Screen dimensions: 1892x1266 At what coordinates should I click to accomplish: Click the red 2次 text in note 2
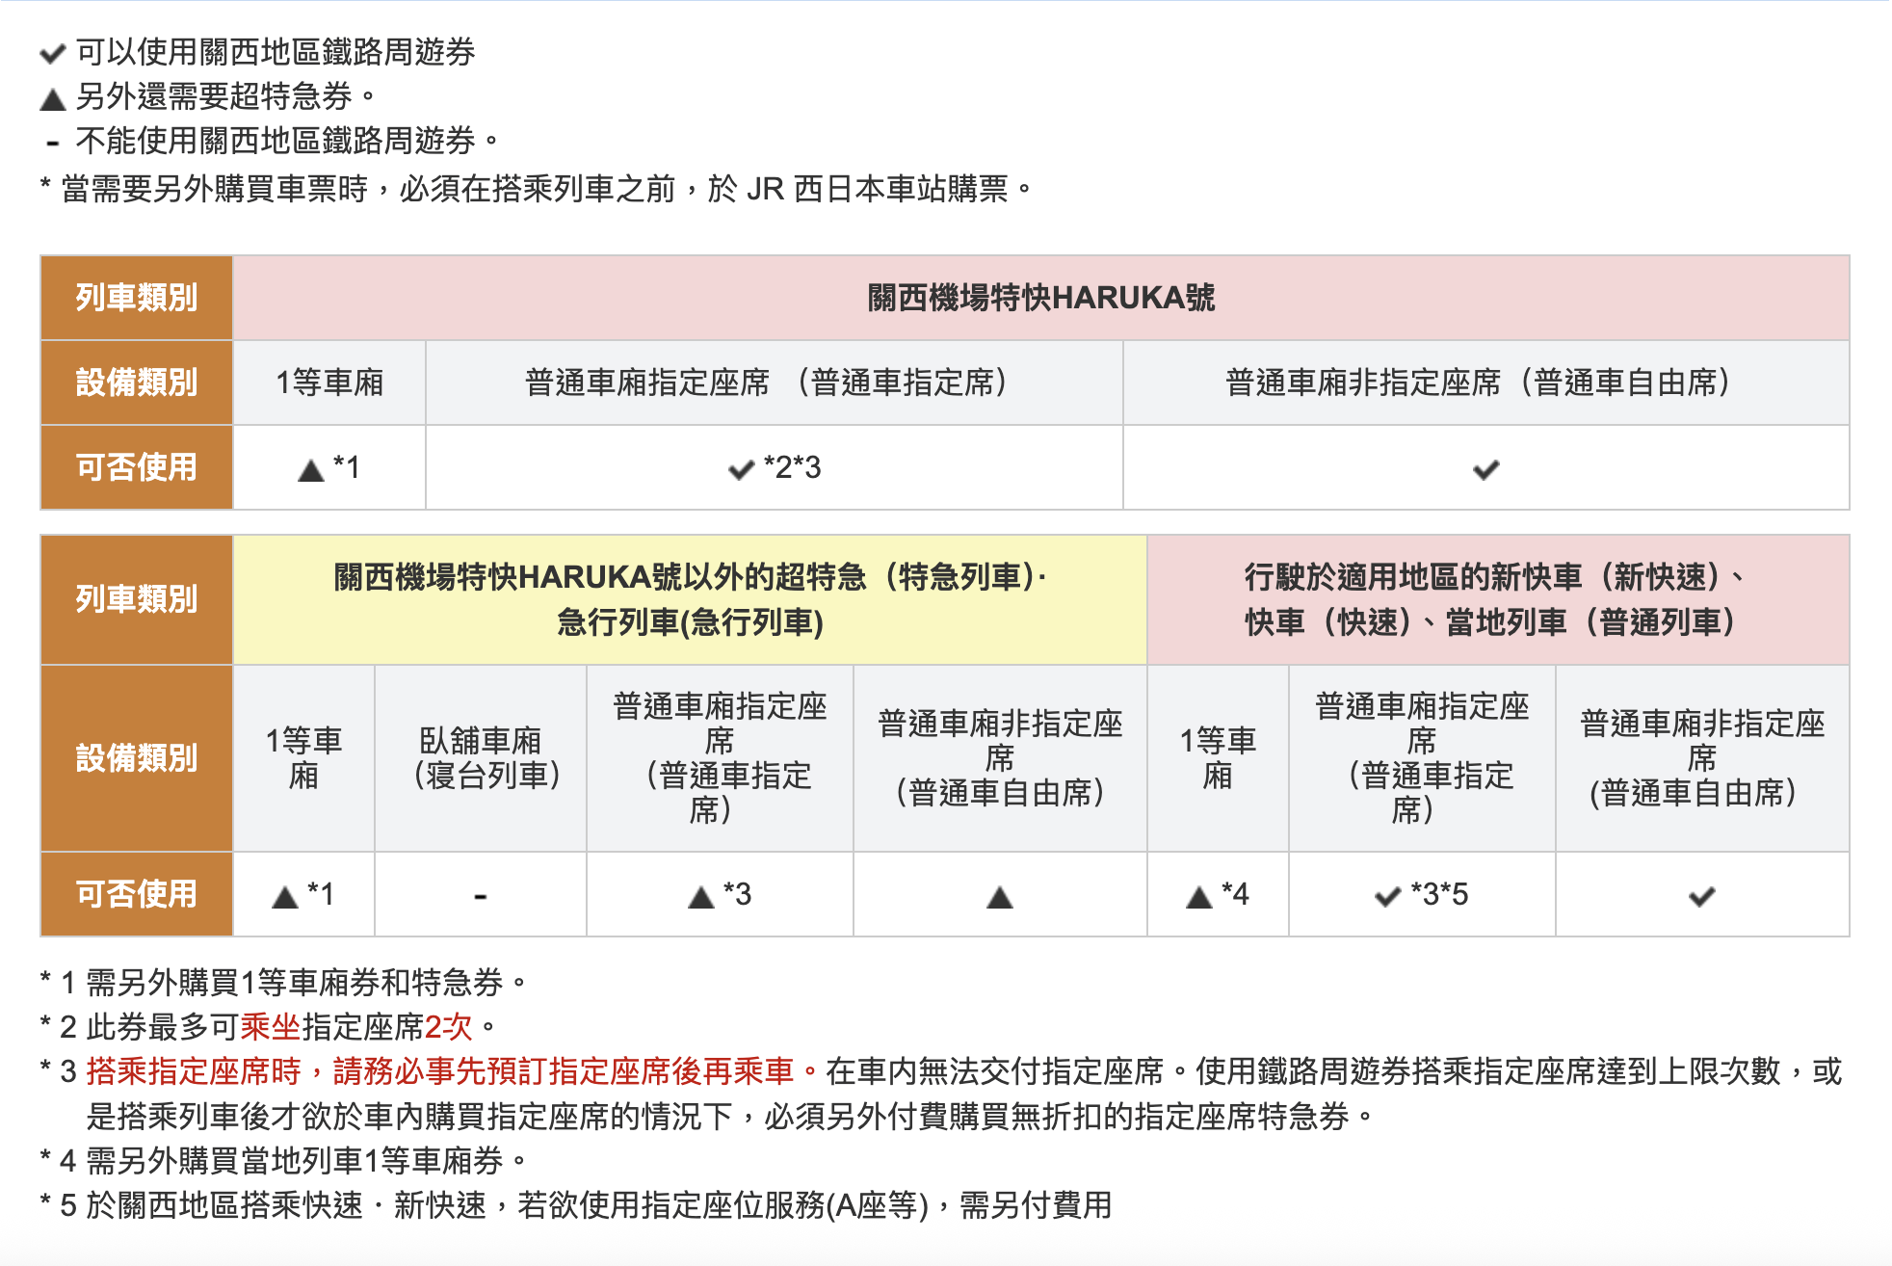448,1027
